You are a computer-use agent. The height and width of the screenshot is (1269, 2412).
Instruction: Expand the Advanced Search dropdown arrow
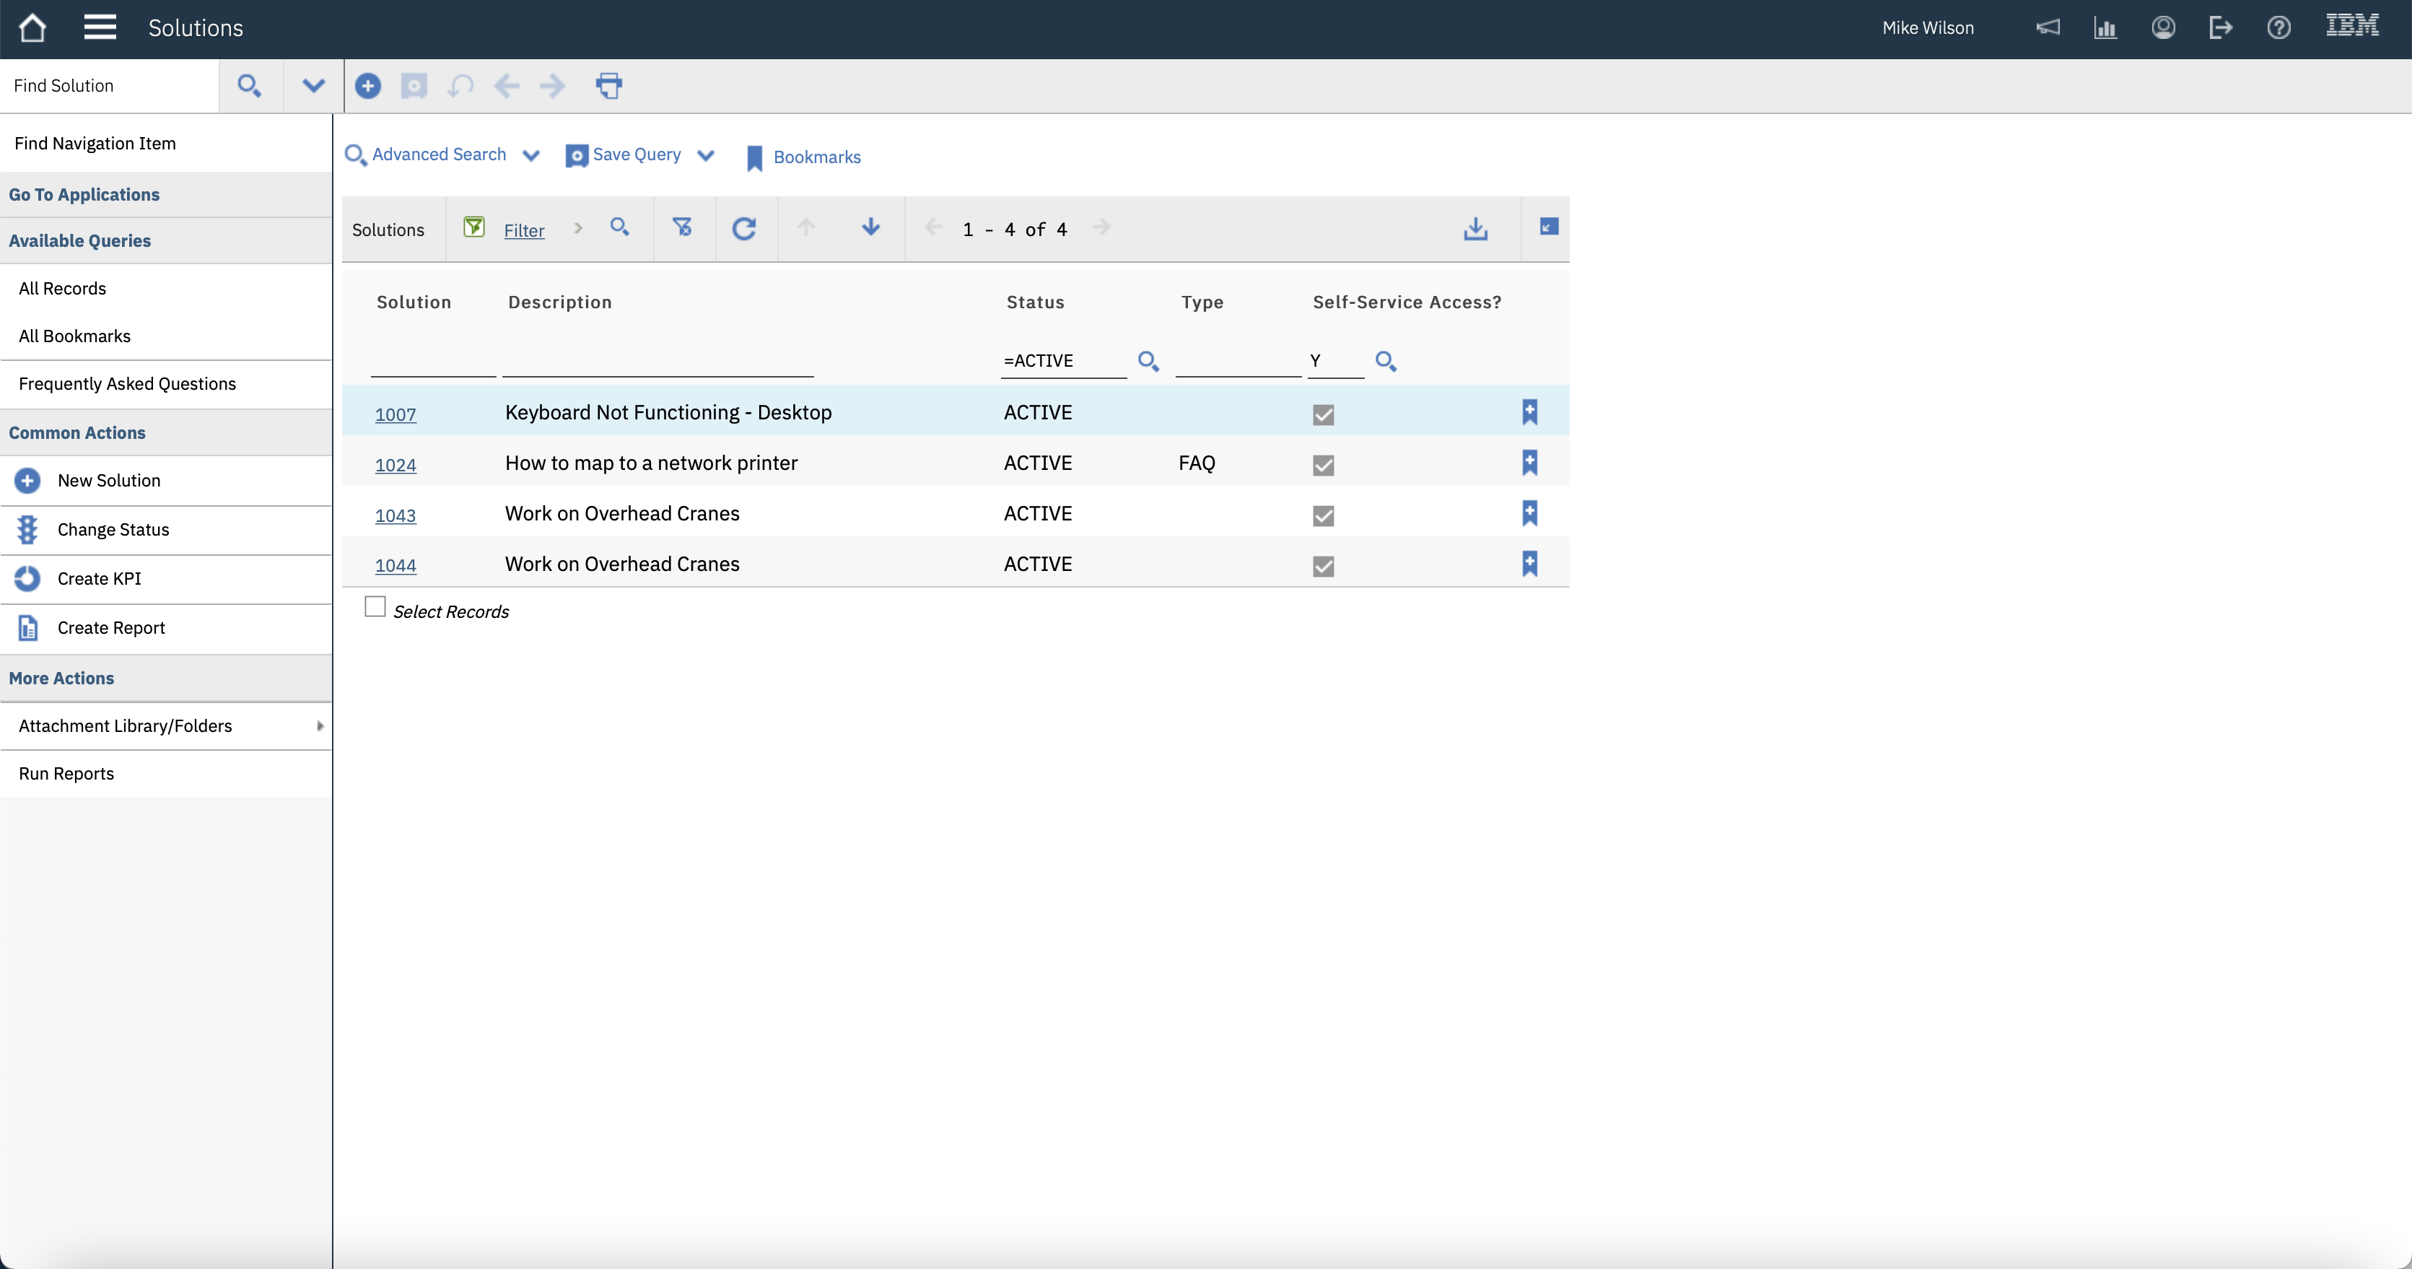(x=531, y=155)
